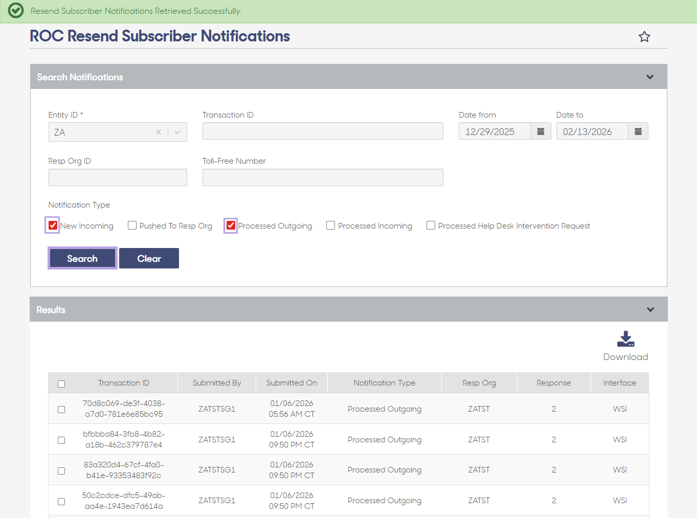Sort by Resp Org column header
This screenshot has width=697, height=518.
pyautogui.click(x=479, y=383)
